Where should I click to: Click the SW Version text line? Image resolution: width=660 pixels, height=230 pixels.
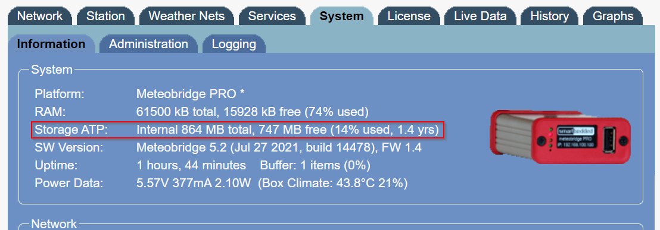(x=229, y=148)
